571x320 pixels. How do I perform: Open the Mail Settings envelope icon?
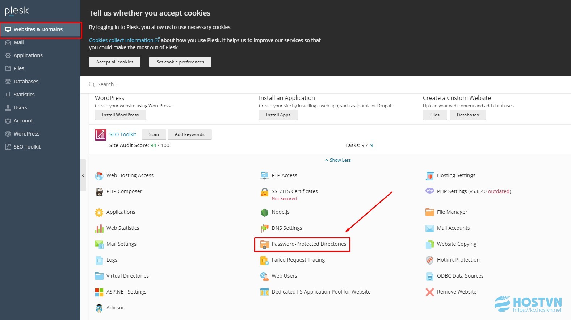tap(99, 244)
